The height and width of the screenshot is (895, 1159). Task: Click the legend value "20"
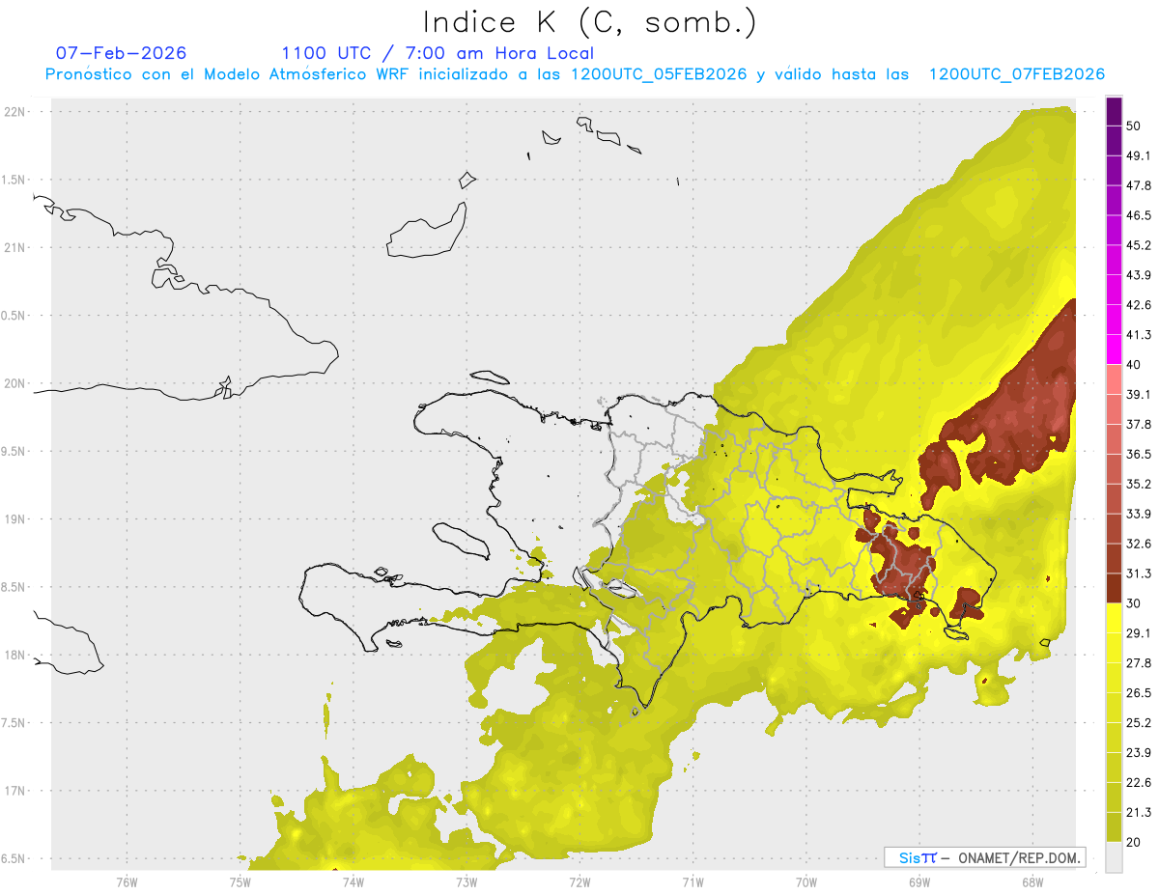pos(1133,842)
